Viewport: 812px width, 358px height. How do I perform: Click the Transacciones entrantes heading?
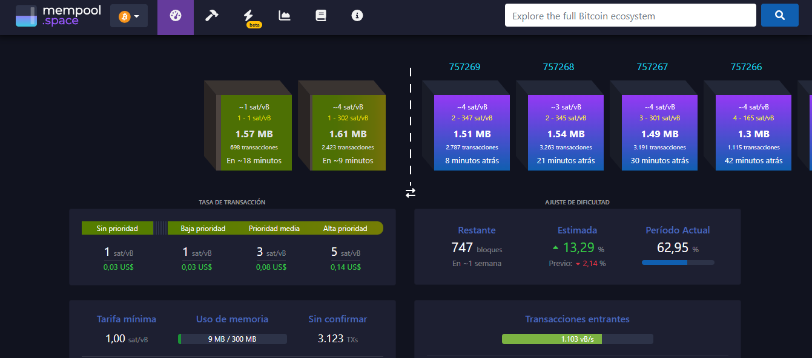[x=577, y=319]
